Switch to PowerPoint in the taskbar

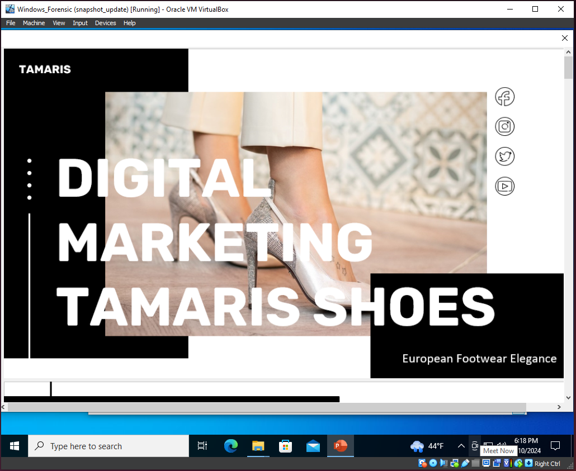(x=340, y=446)
